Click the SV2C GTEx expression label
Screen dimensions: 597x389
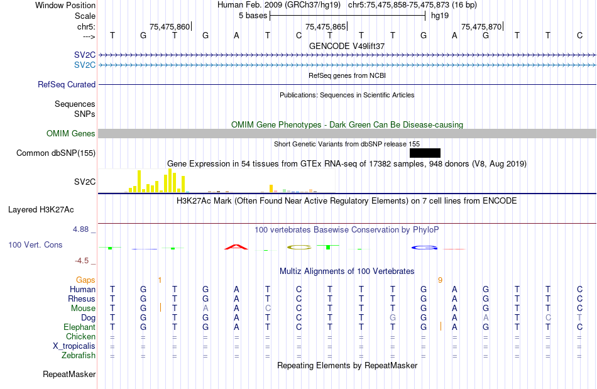(x=85, y=182)
